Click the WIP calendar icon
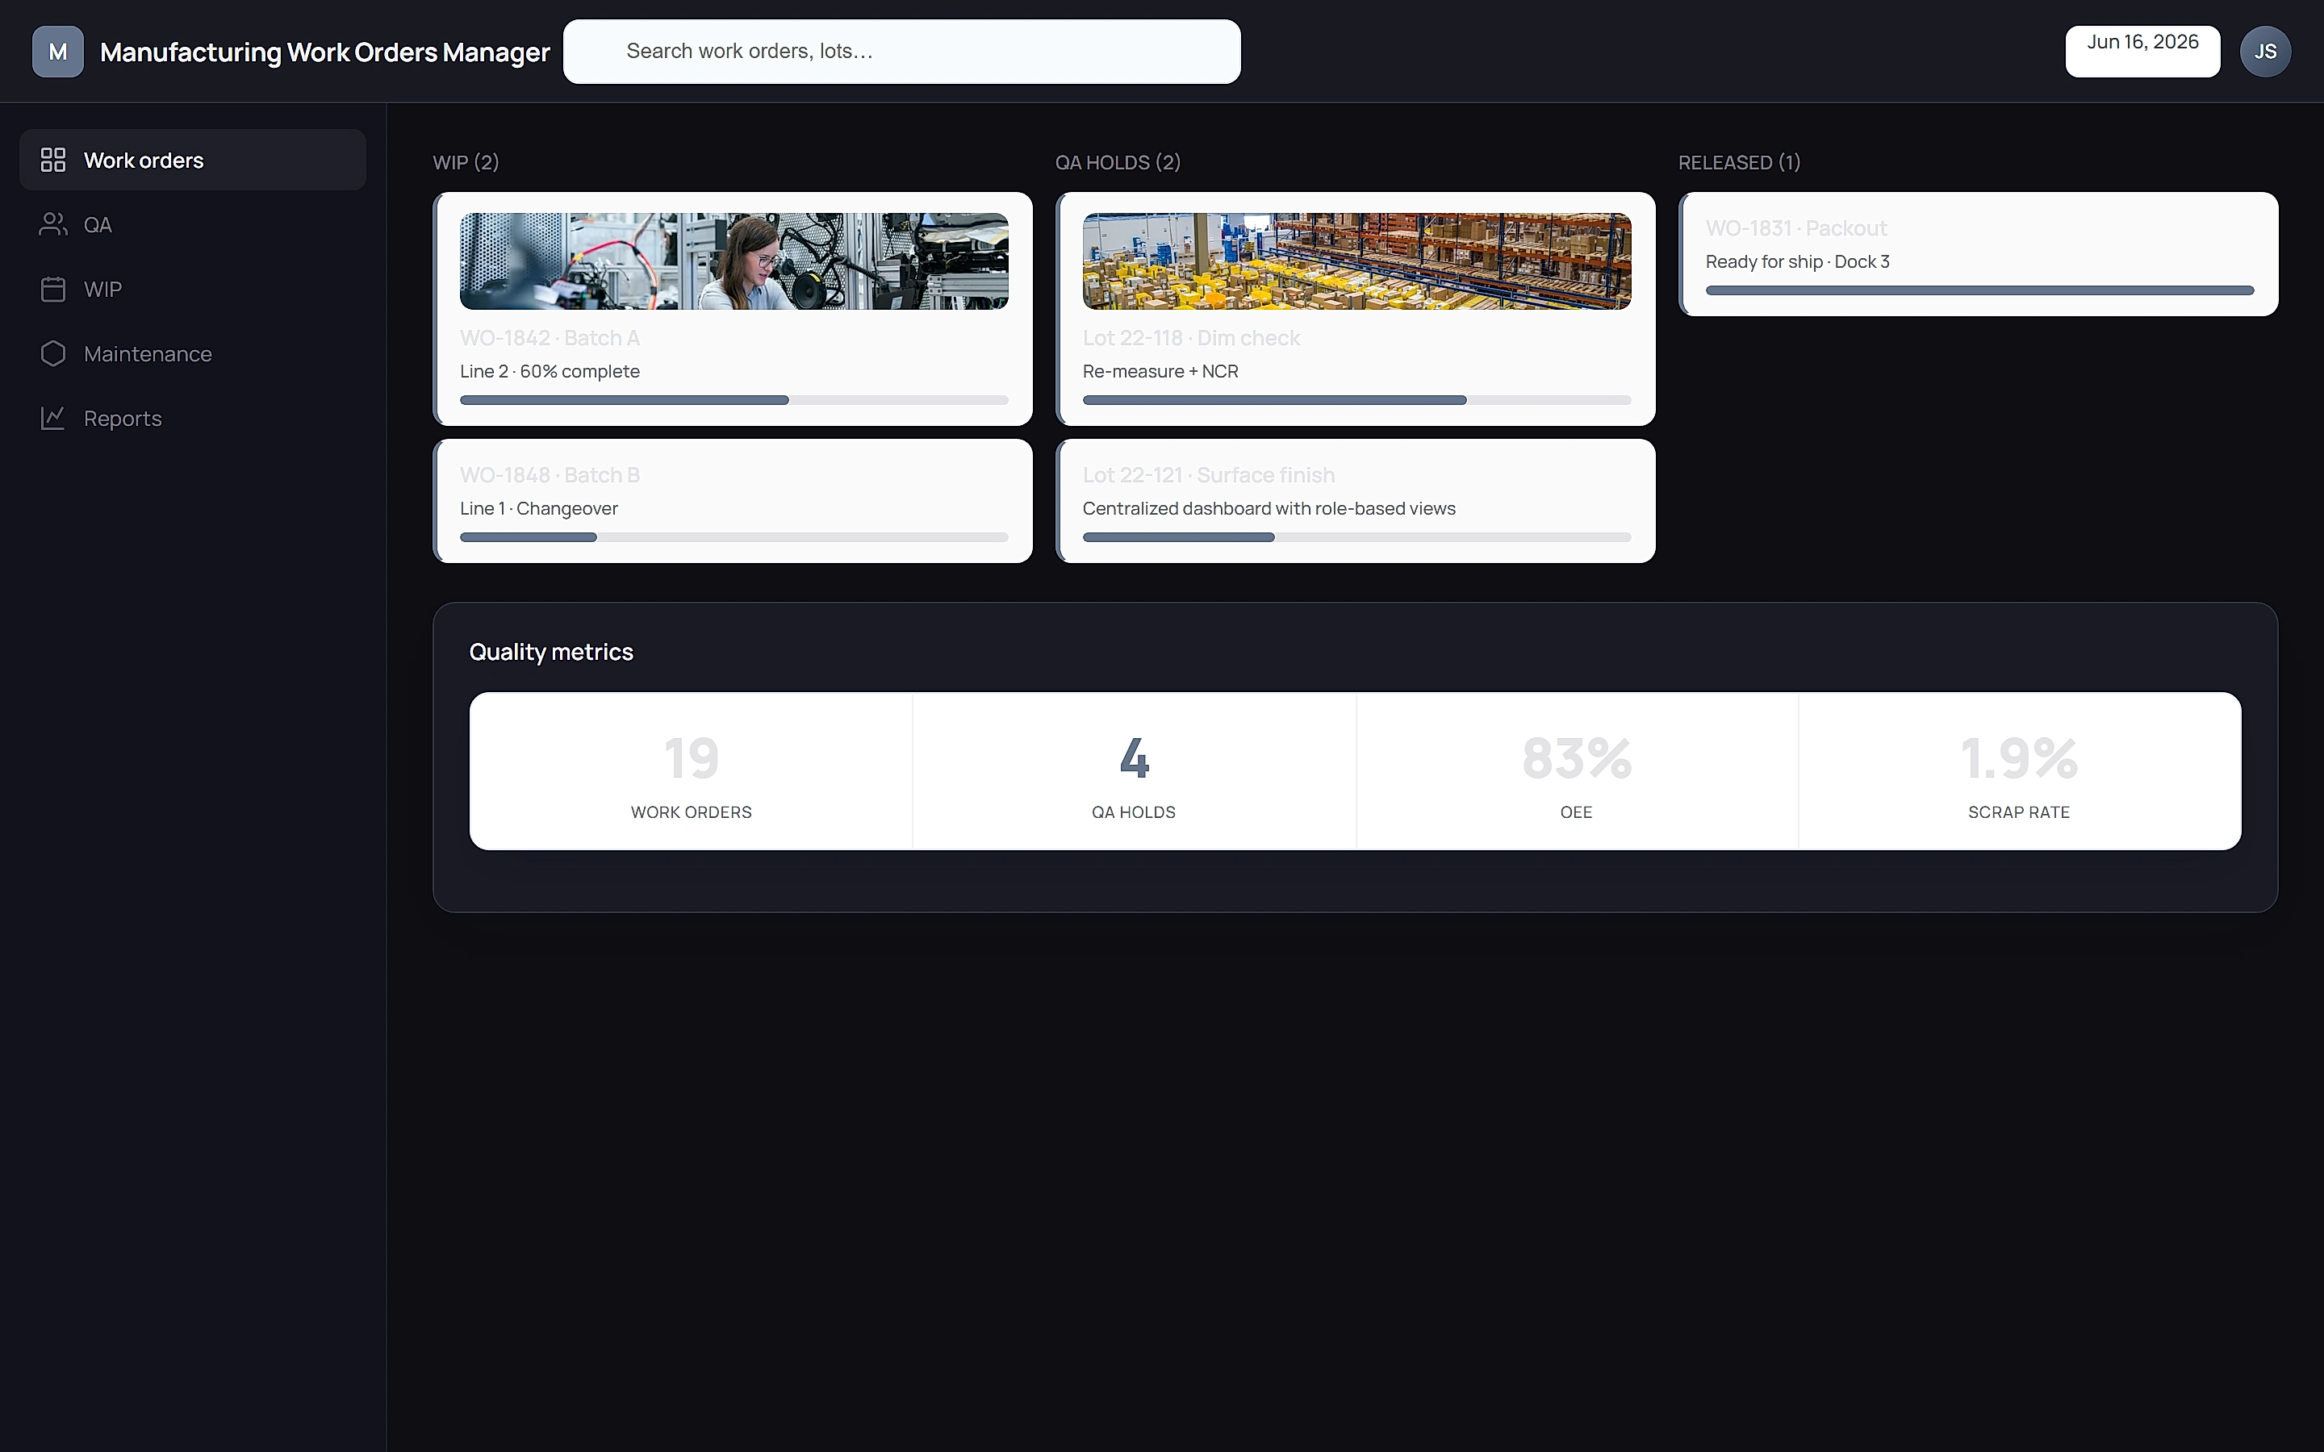Image resolution: width=2324 pixels, height=1452 pixels. click(52, 289)
